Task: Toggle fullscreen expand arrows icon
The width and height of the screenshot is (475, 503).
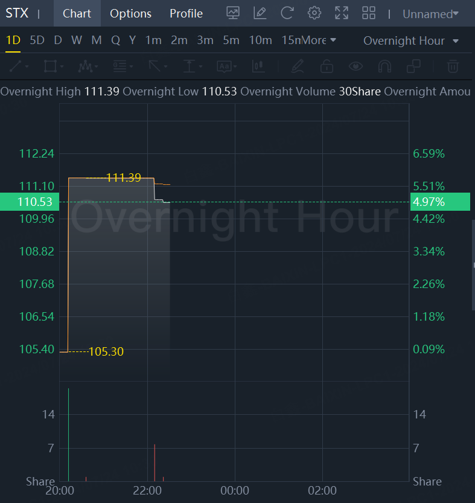Action: tap(342, 13)
